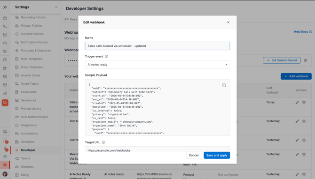The image size is (315, 179).
Task: Click the Add webhook button
Action: [x=296, y=76]
